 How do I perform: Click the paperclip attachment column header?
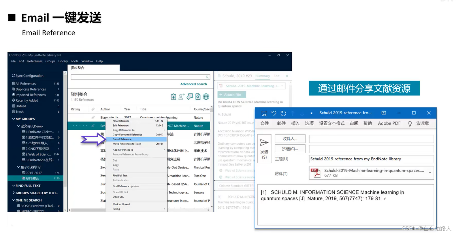pyautogui.click(x=93, y=109)
